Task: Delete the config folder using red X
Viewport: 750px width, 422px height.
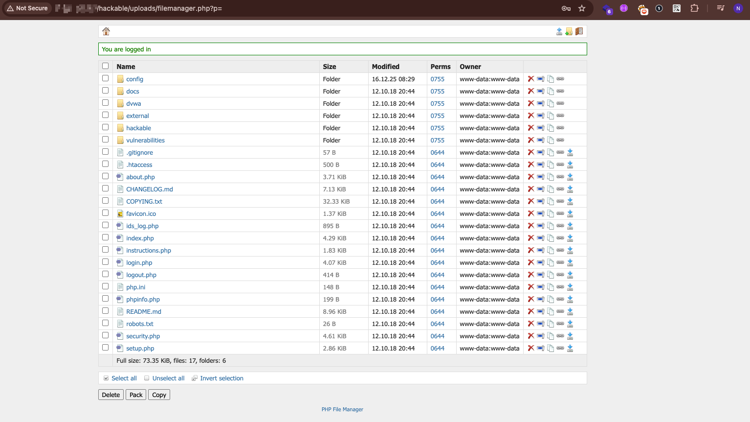Action: pyautogui.click(x=531, y=79)
